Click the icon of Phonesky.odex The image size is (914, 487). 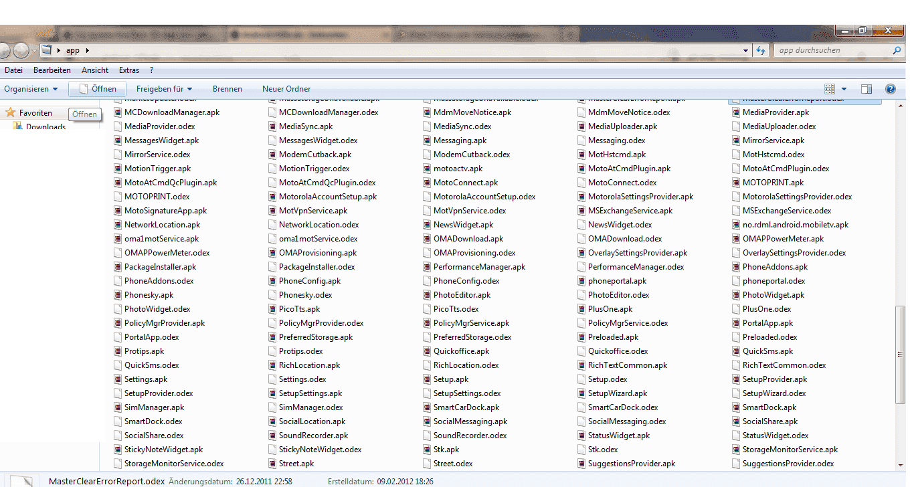(272, 295)
